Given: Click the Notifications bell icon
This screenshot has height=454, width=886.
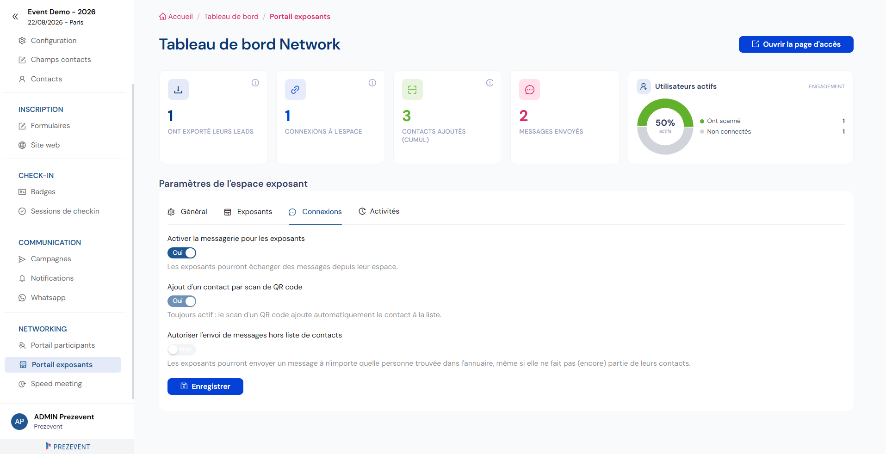Looking at the screenshot, I should [22, 278].
